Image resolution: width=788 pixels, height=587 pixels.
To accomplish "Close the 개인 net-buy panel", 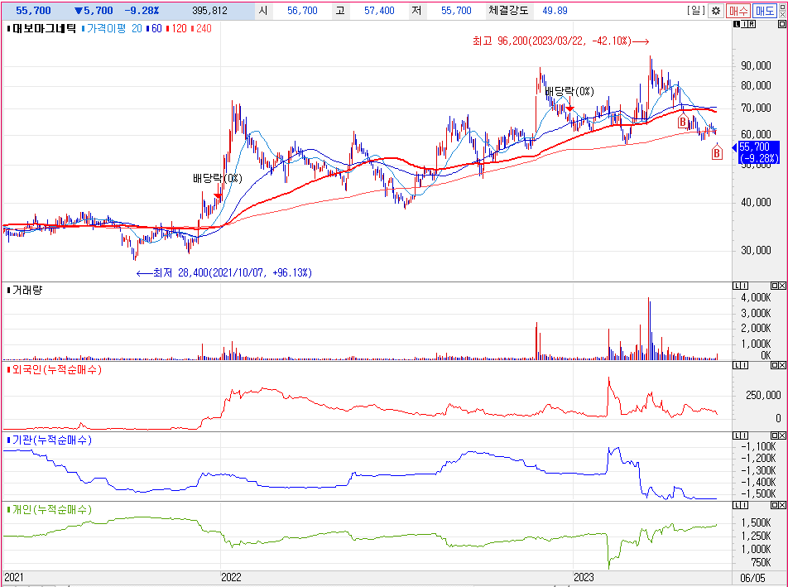I will [x=782, y=505].
